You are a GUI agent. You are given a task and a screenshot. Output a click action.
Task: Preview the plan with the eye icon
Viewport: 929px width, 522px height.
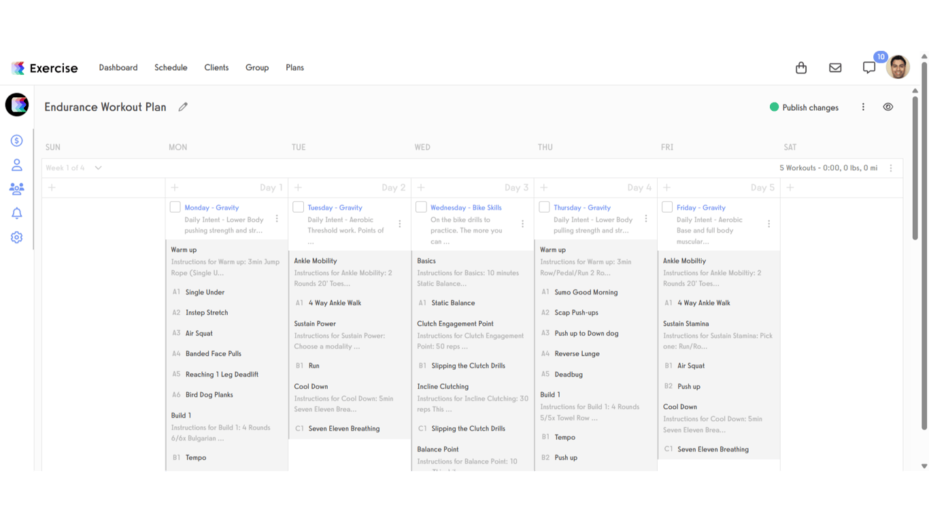[888, 107]
